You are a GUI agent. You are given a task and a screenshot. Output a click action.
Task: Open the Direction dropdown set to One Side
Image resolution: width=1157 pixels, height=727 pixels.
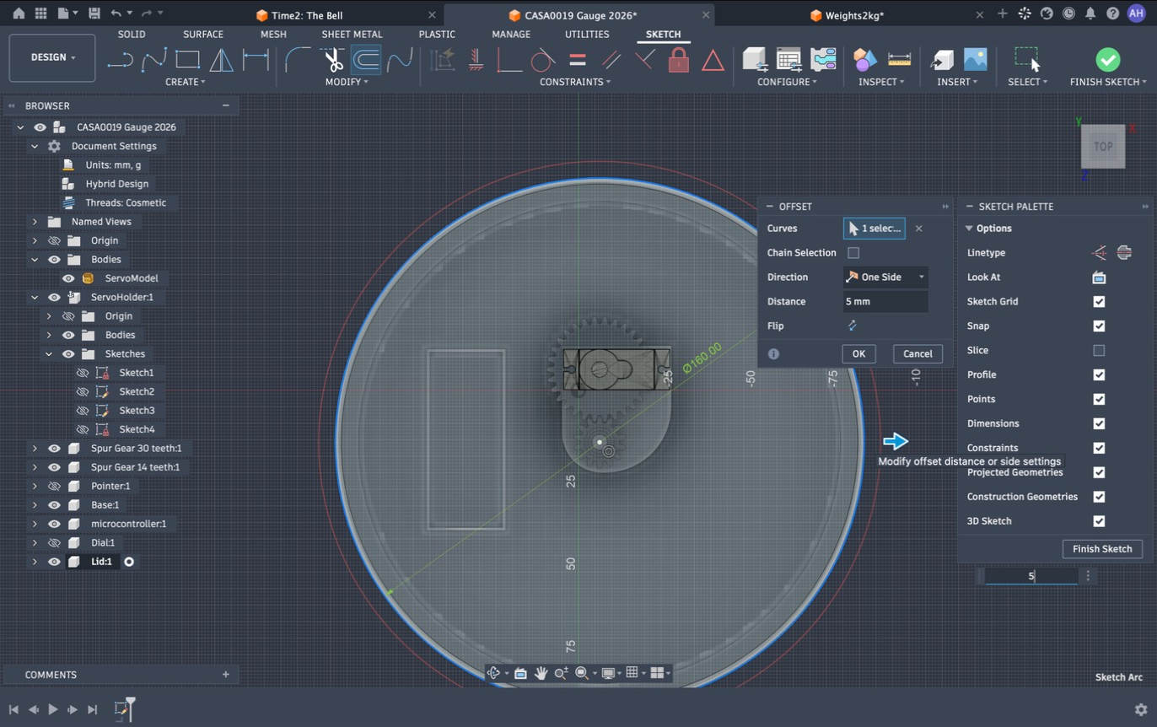[x=885, y=277]
